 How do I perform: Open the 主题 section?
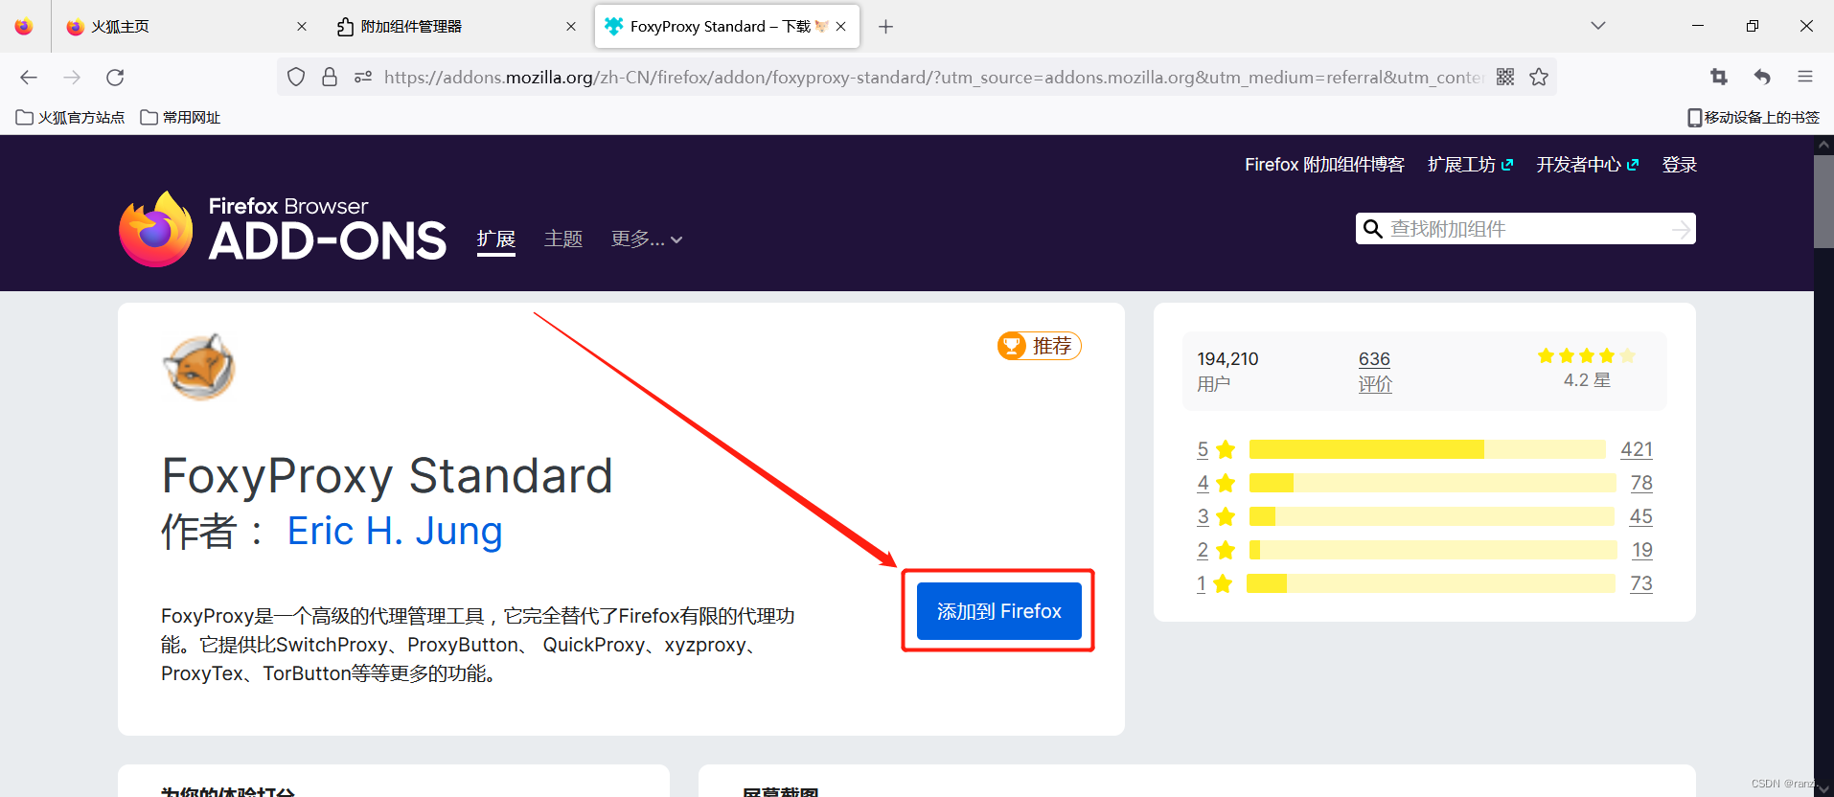[563, 239]
